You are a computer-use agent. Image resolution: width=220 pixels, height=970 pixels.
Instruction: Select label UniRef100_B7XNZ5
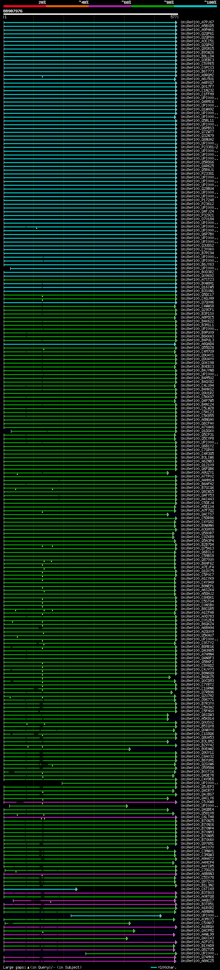[x=197, y=821]
